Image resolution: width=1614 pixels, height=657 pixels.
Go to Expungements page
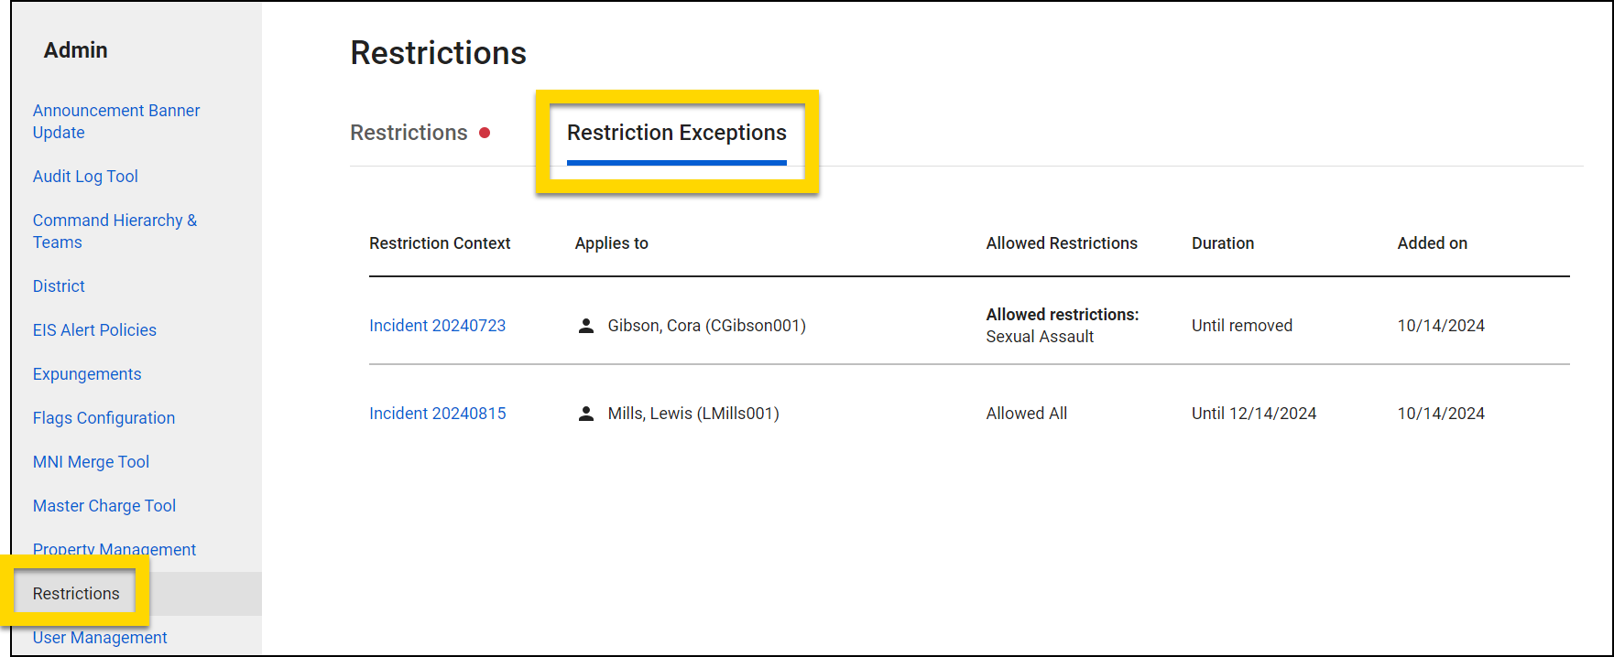87,374
